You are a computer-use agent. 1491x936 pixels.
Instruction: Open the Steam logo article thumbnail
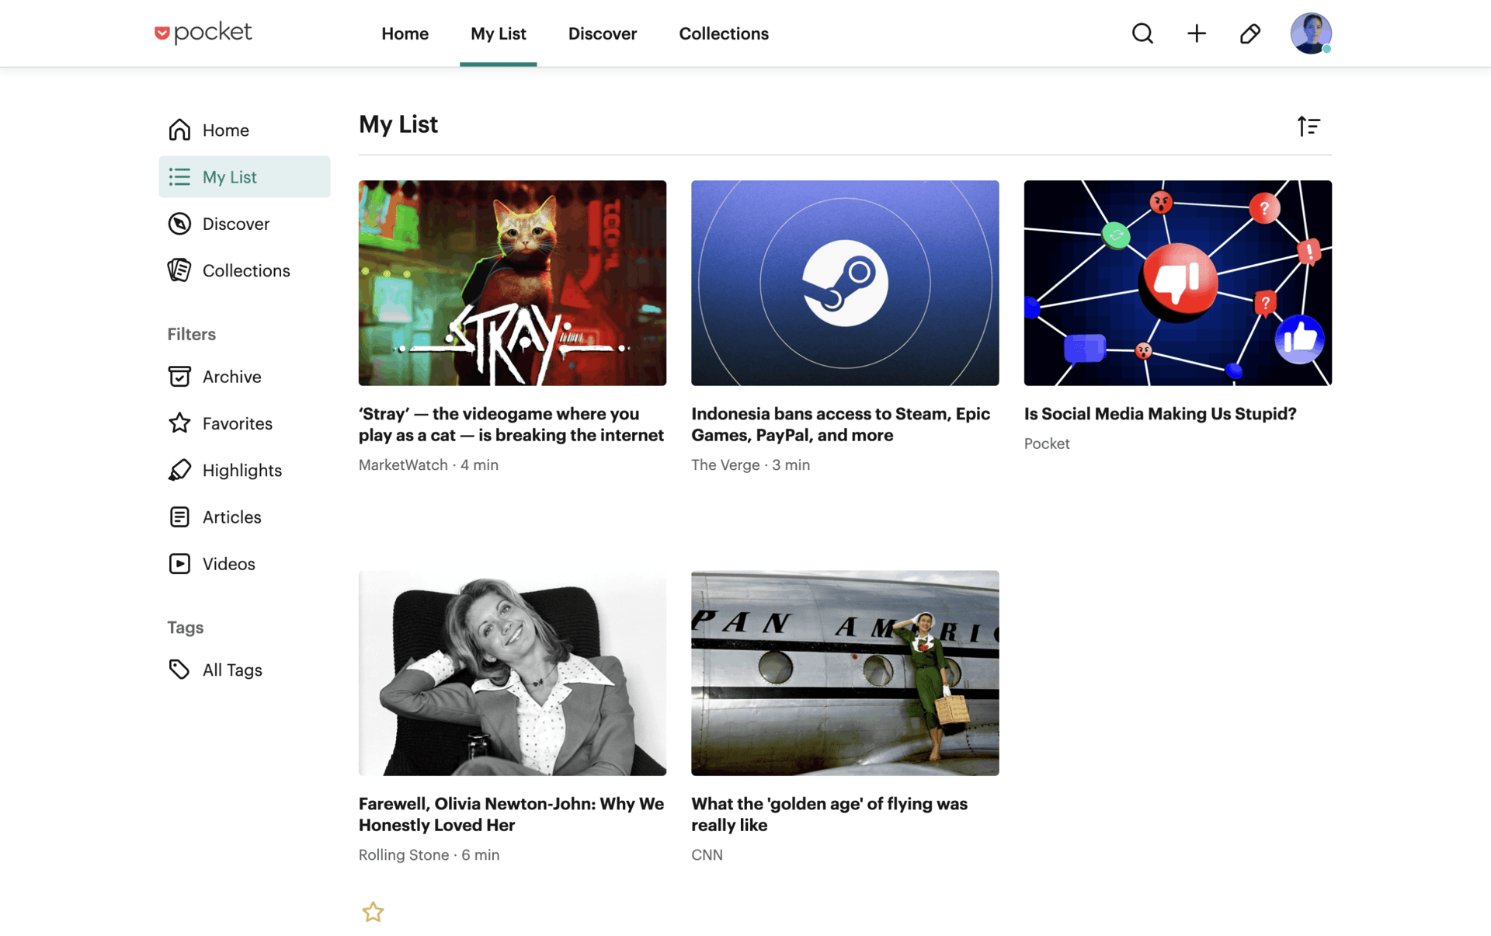[845, 283]
